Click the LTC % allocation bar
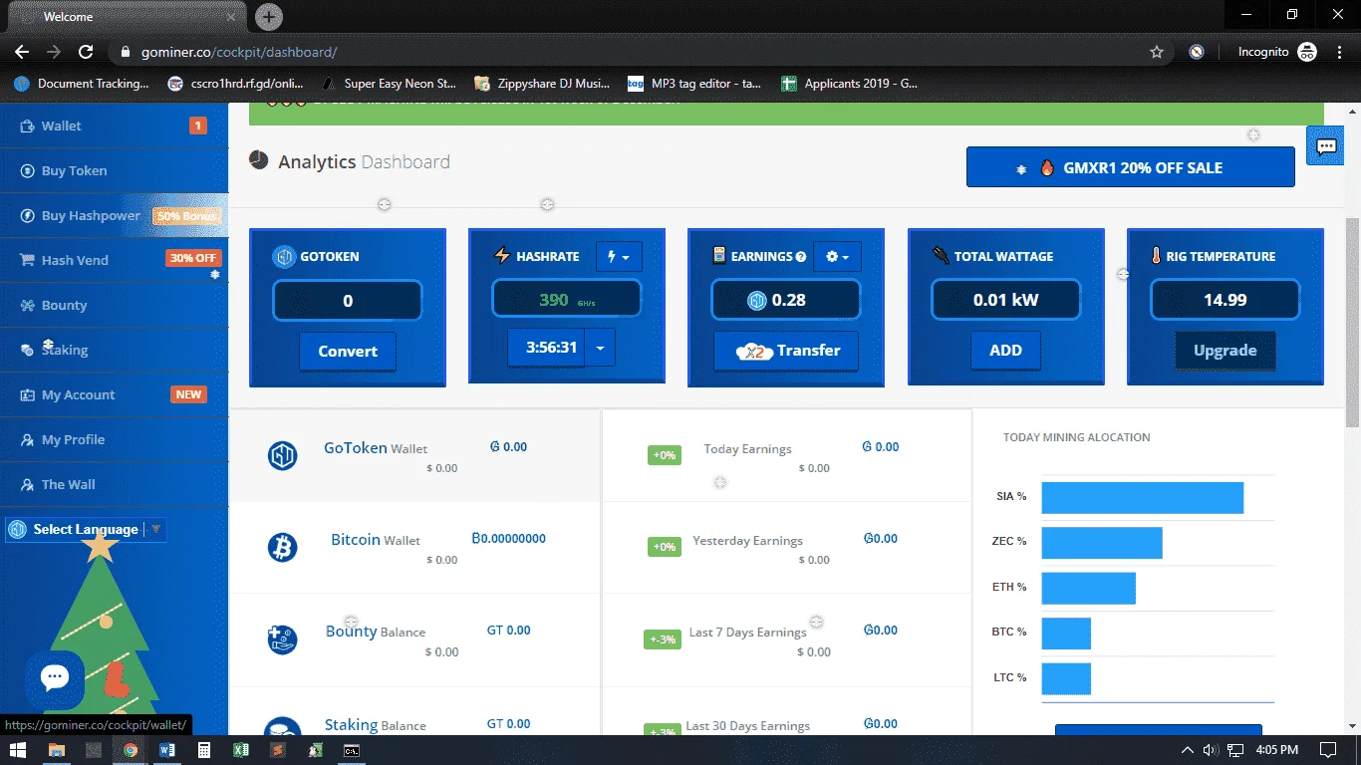 pos(1066,678)
